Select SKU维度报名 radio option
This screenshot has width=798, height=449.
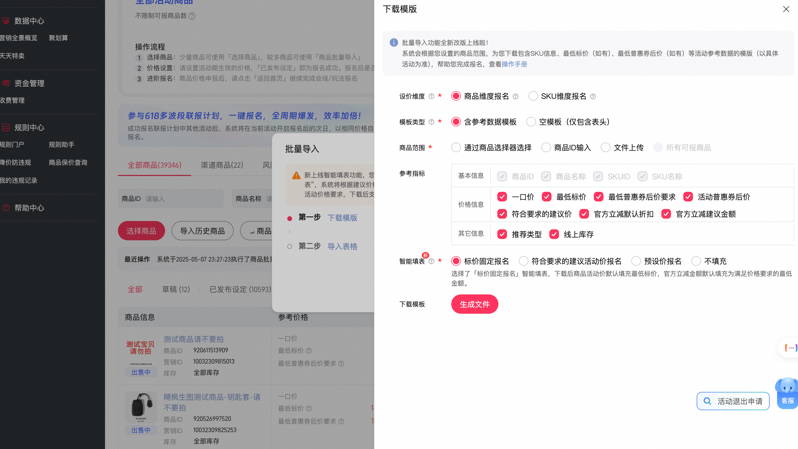(533, 96)
